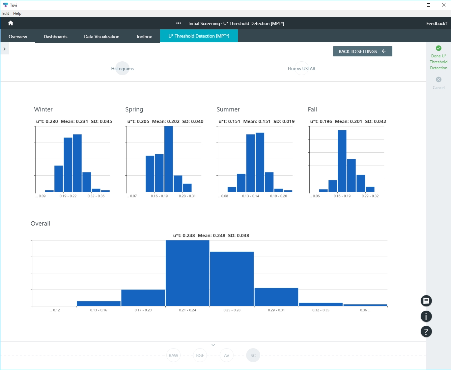Open the notes icon on right side
Viewport: 451px width, 370px height.
426,301
